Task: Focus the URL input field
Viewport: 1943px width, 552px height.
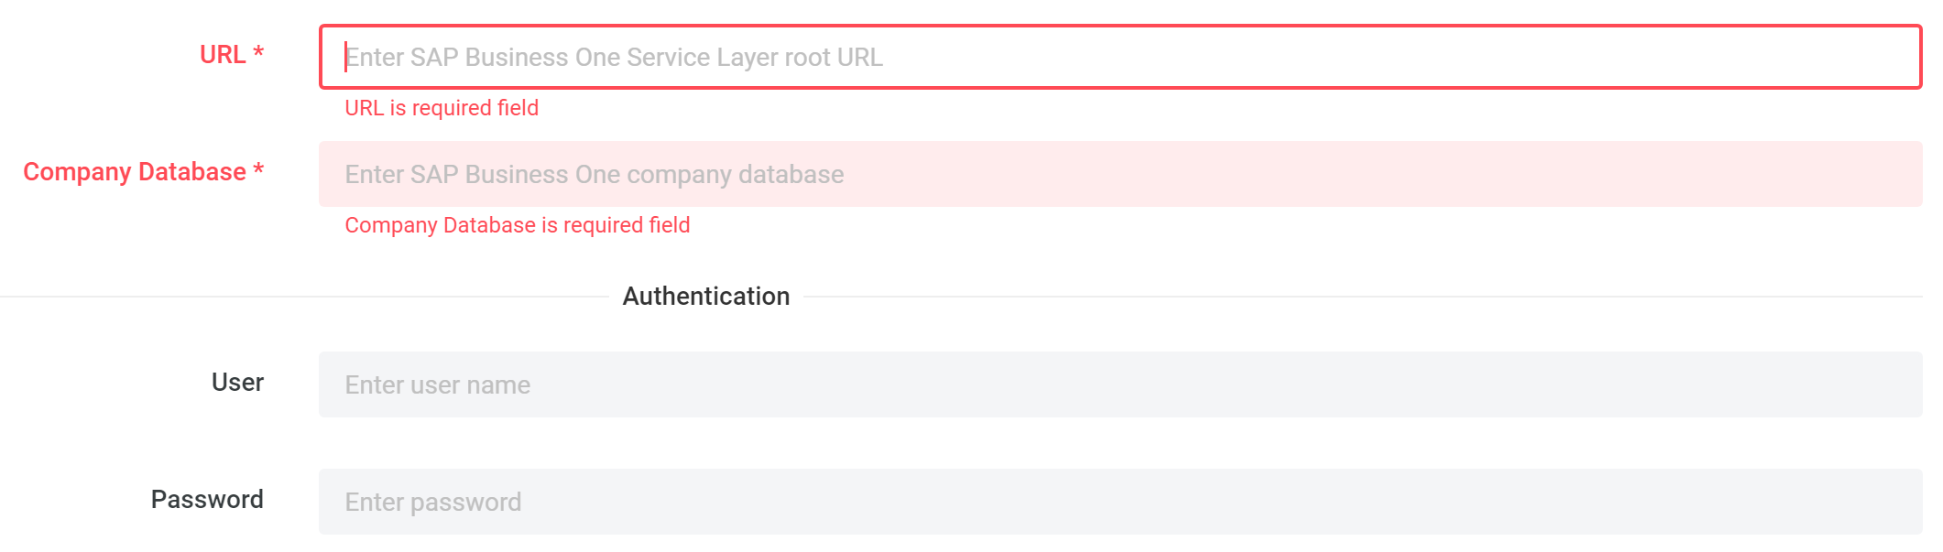Action: [1119, 57]
